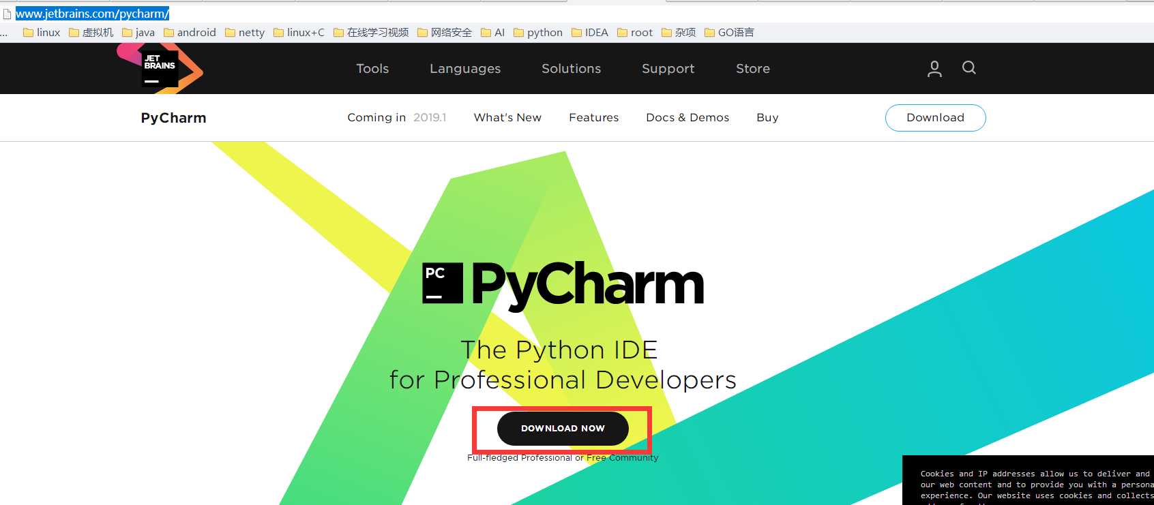
Task: Click the page icon beside the URL
Action: pyautogui.click(x=8, y=14)
